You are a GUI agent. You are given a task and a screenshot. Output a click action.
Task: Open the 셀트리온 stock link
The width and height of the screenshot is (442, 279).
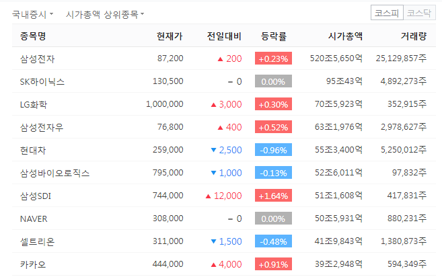point(37,241)
